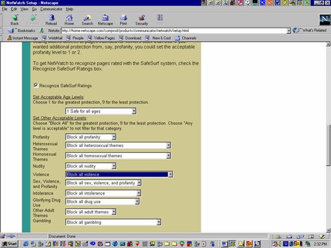This screenshot has width=331, height=248.
Task: Click the Windows Start button
Action: (x=10, y=244)
